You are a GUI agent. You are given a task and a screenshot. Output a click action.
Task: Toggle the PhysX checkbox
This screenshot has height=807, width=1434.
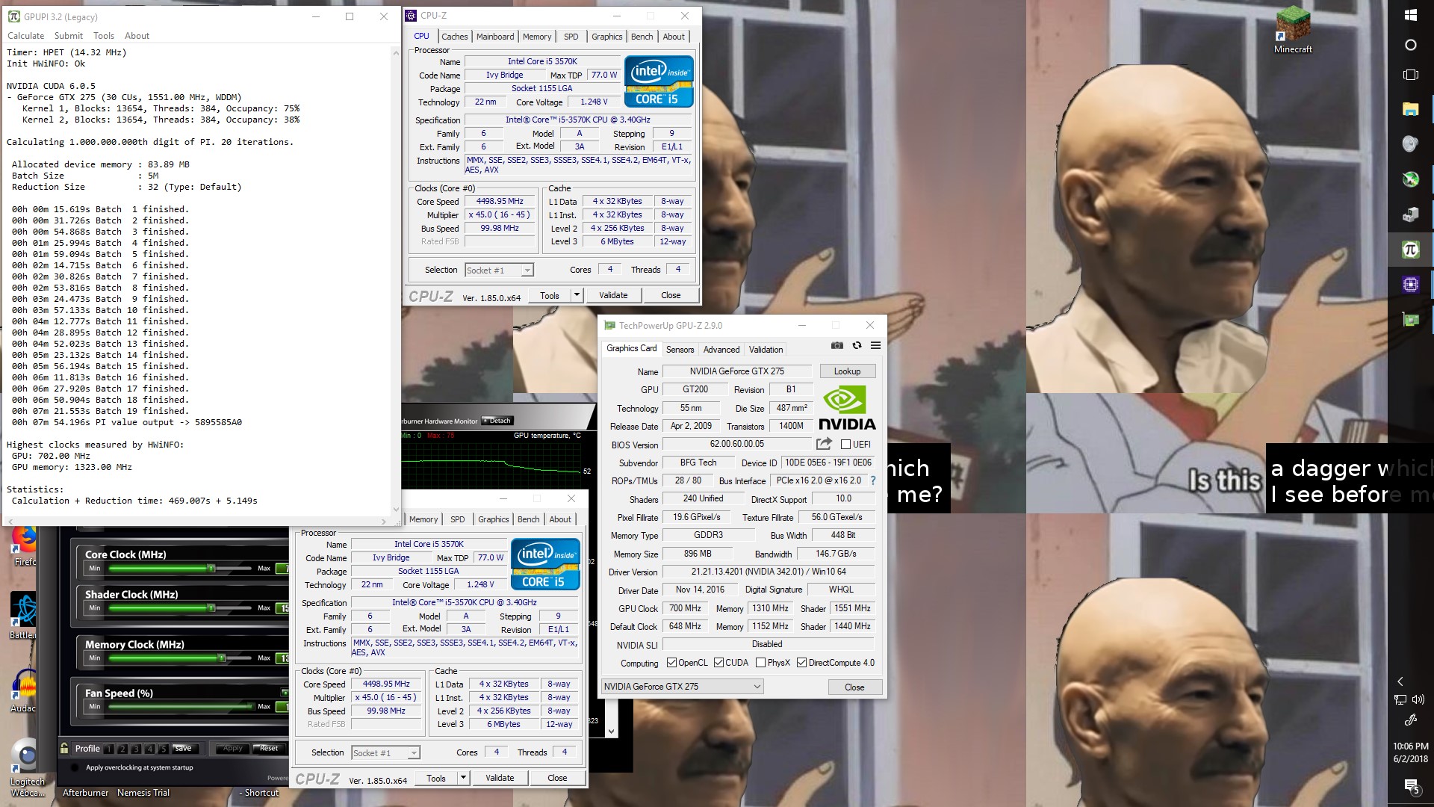(760, 663)
